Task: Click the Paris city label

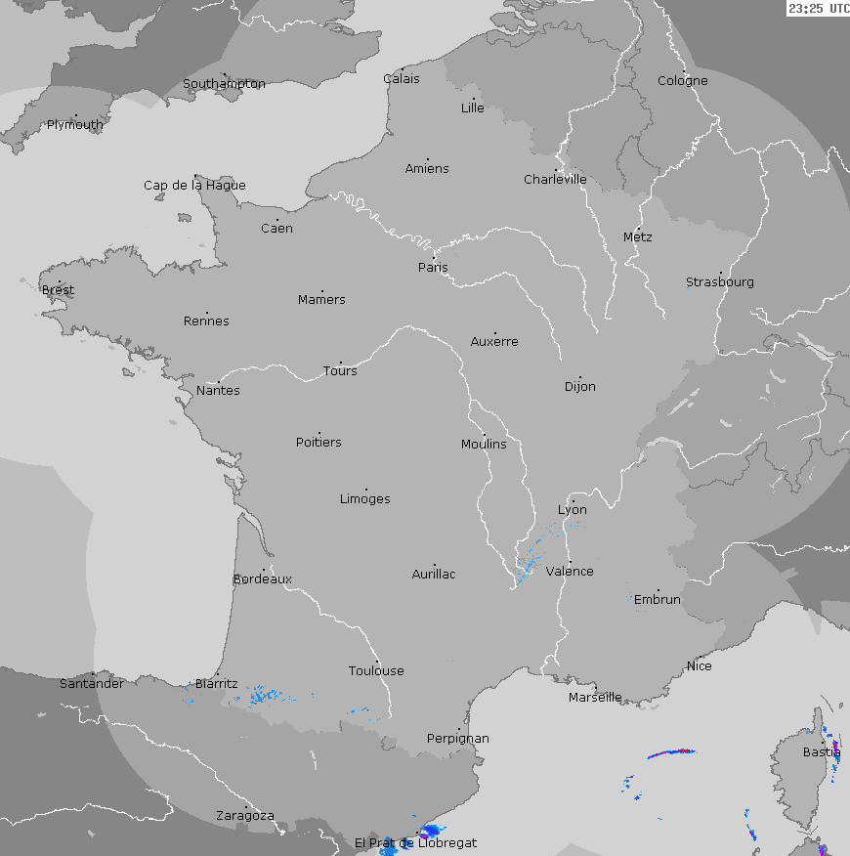Action: [433, 268]
